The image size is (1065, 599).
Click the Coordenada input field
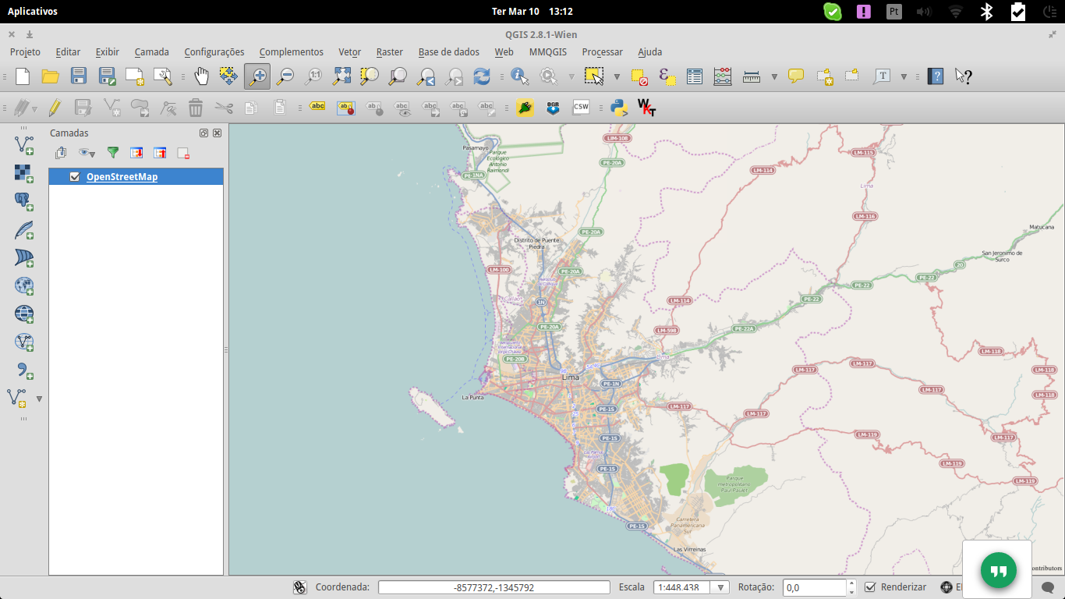tap(494, 587)
